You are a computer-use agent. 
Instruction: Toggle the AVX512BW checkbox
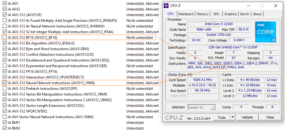click(x=5, y=49)
